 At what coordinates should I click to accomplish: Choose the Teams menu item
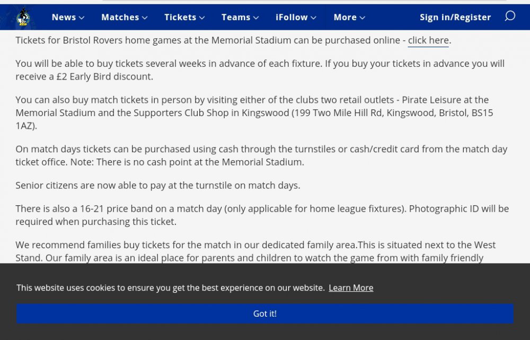pyautogui.click(x=236, y=17)
